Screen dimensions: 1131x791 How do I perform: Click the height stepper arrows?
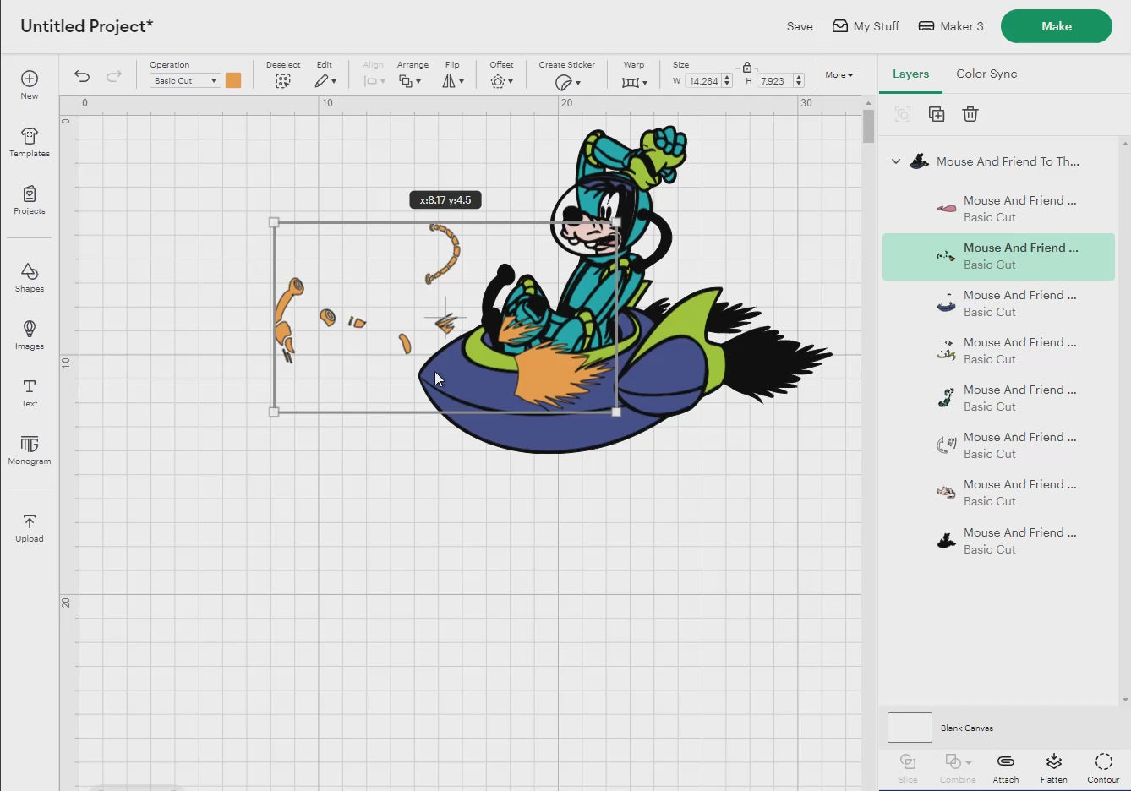(799, 81)
